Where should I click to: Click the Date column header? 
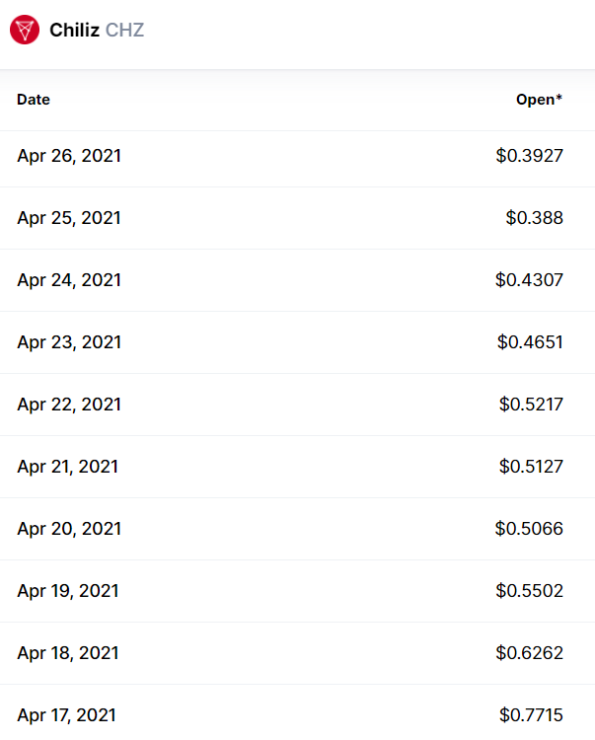34,100
